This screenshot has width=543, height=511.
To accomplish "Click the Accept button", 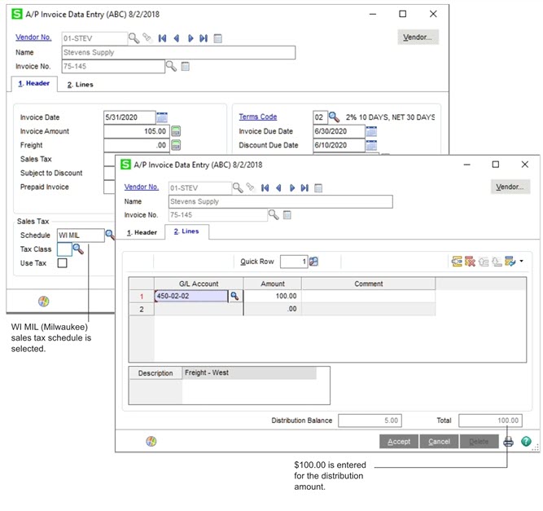I will [399, 441].
